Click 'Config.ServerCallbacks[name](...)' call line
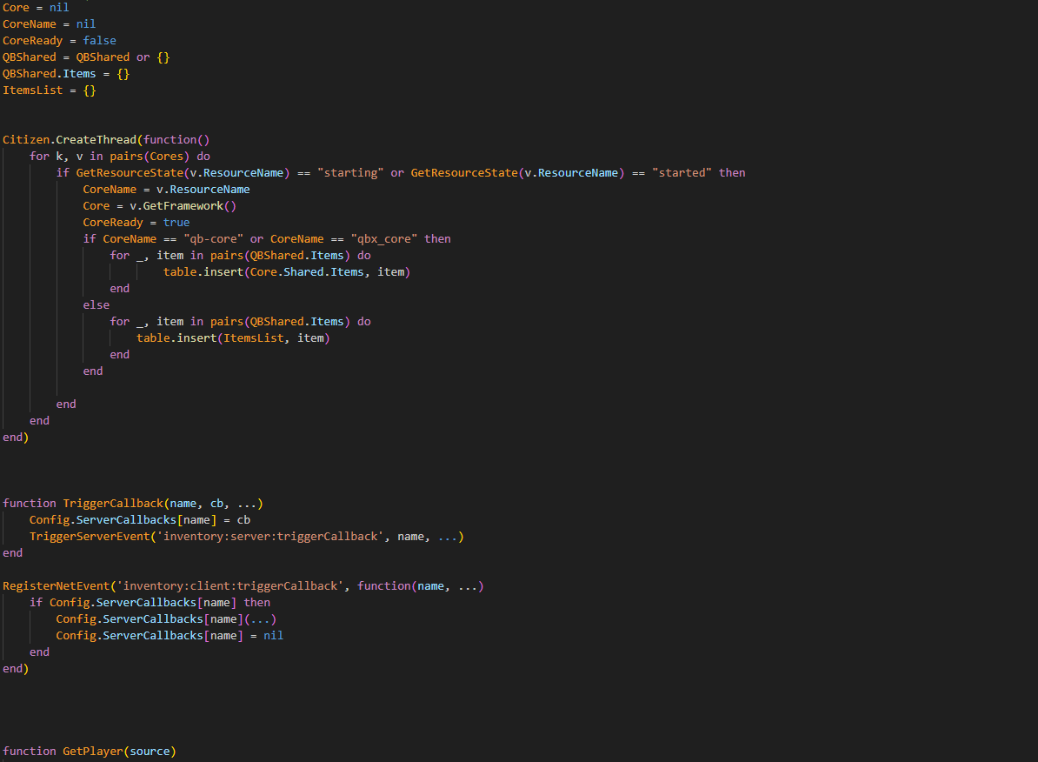1038x762 pixels. (166, 619)
